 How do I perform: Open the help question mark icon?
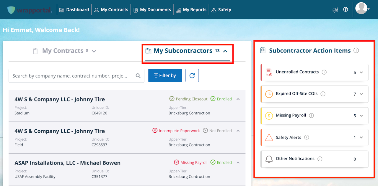346,9
